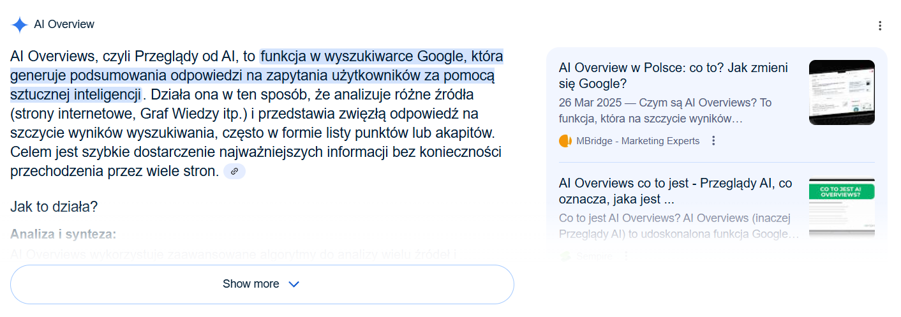901x317 pixels.
Task: Click the link chip icon after the paragraph
Action: pos(234,172)
